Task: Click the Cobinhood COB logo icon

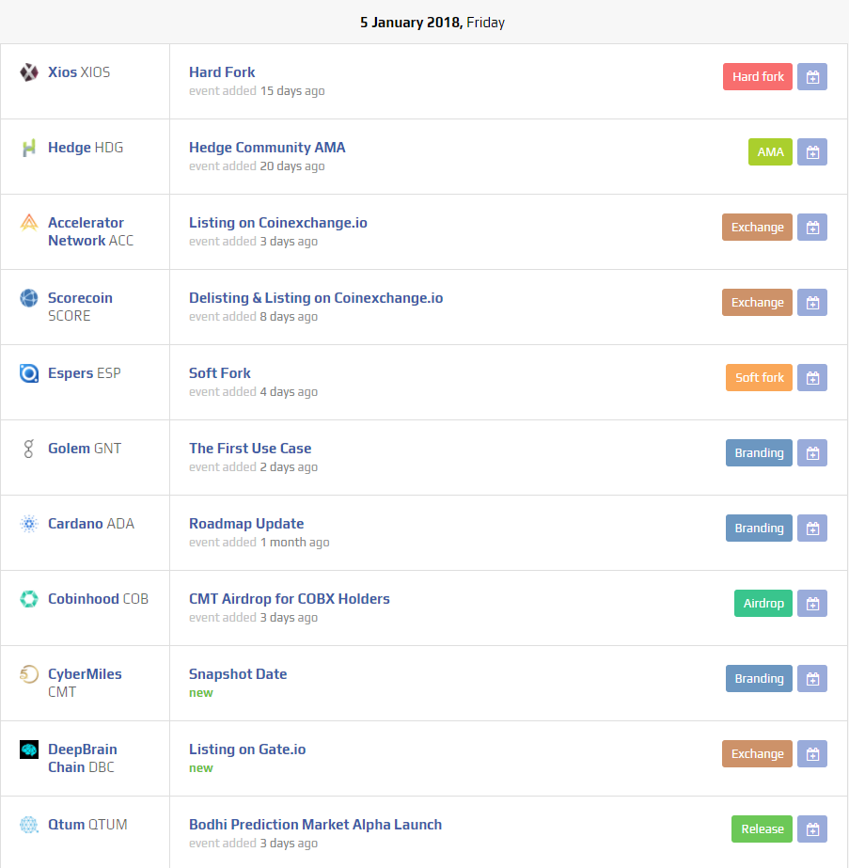Action: tap(29, 599)
